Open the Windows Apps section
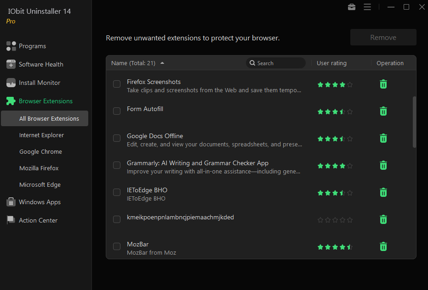This screenshot has width=428, height=290. (x=40, y=202)
